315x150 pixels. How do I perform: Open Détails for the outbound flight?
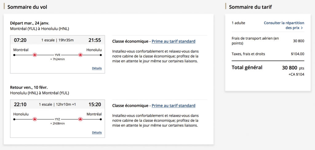[97, 68]
